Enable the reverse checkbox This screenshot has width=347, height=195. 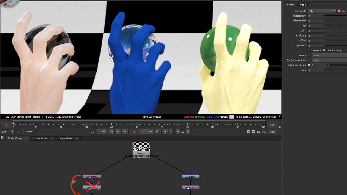309,50
